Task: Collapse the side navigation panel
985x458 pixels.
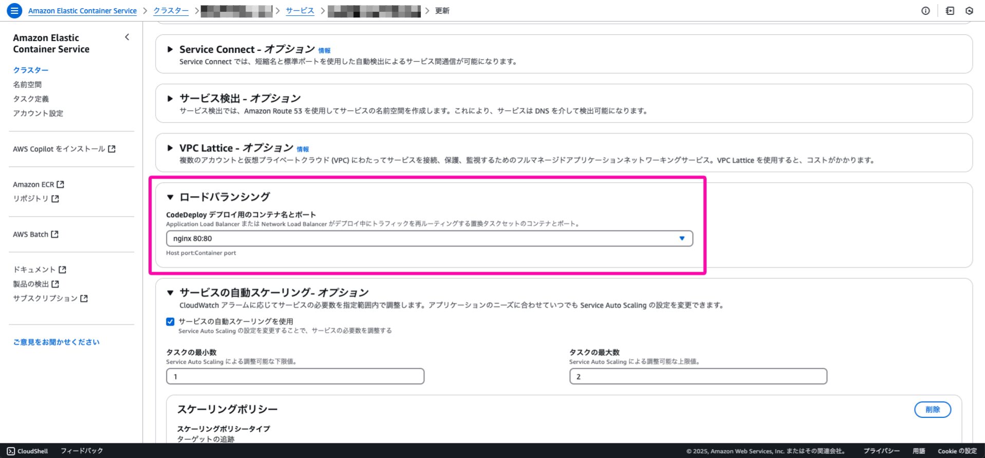Action: pos(127,37)
